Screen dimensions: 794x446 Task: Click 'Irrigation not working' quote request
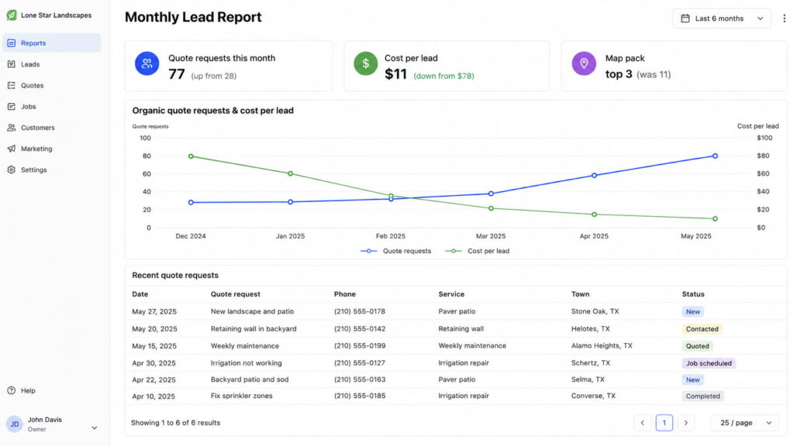pos(246,363)
